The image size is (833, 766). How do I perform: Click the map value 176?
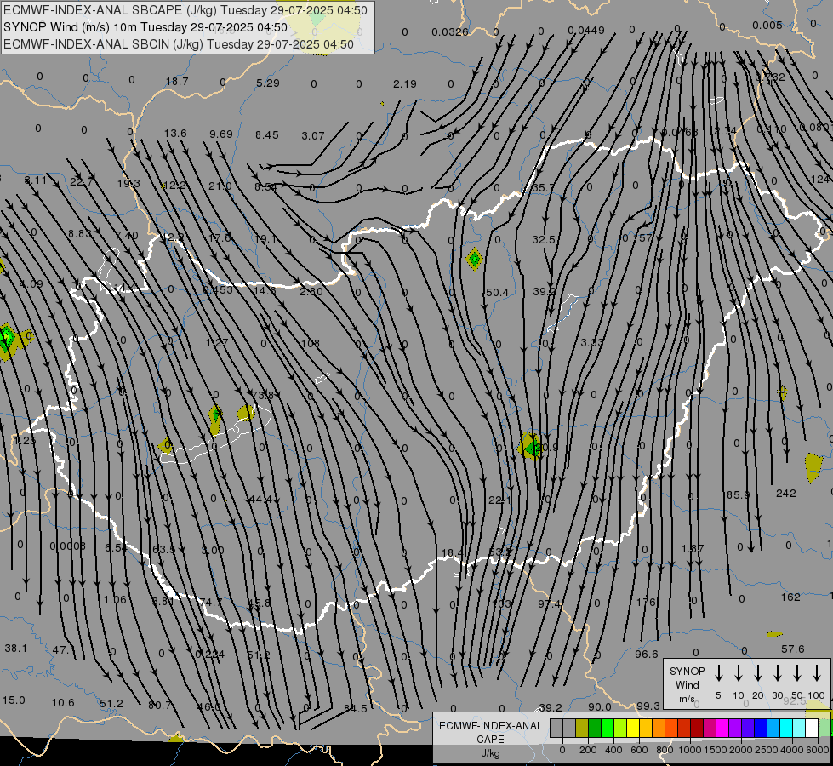646,603
